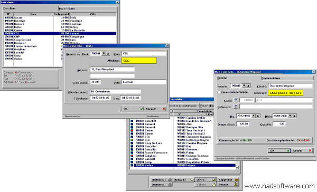
Task: Click the up arrow next to the Délai date
Action: 294,116
